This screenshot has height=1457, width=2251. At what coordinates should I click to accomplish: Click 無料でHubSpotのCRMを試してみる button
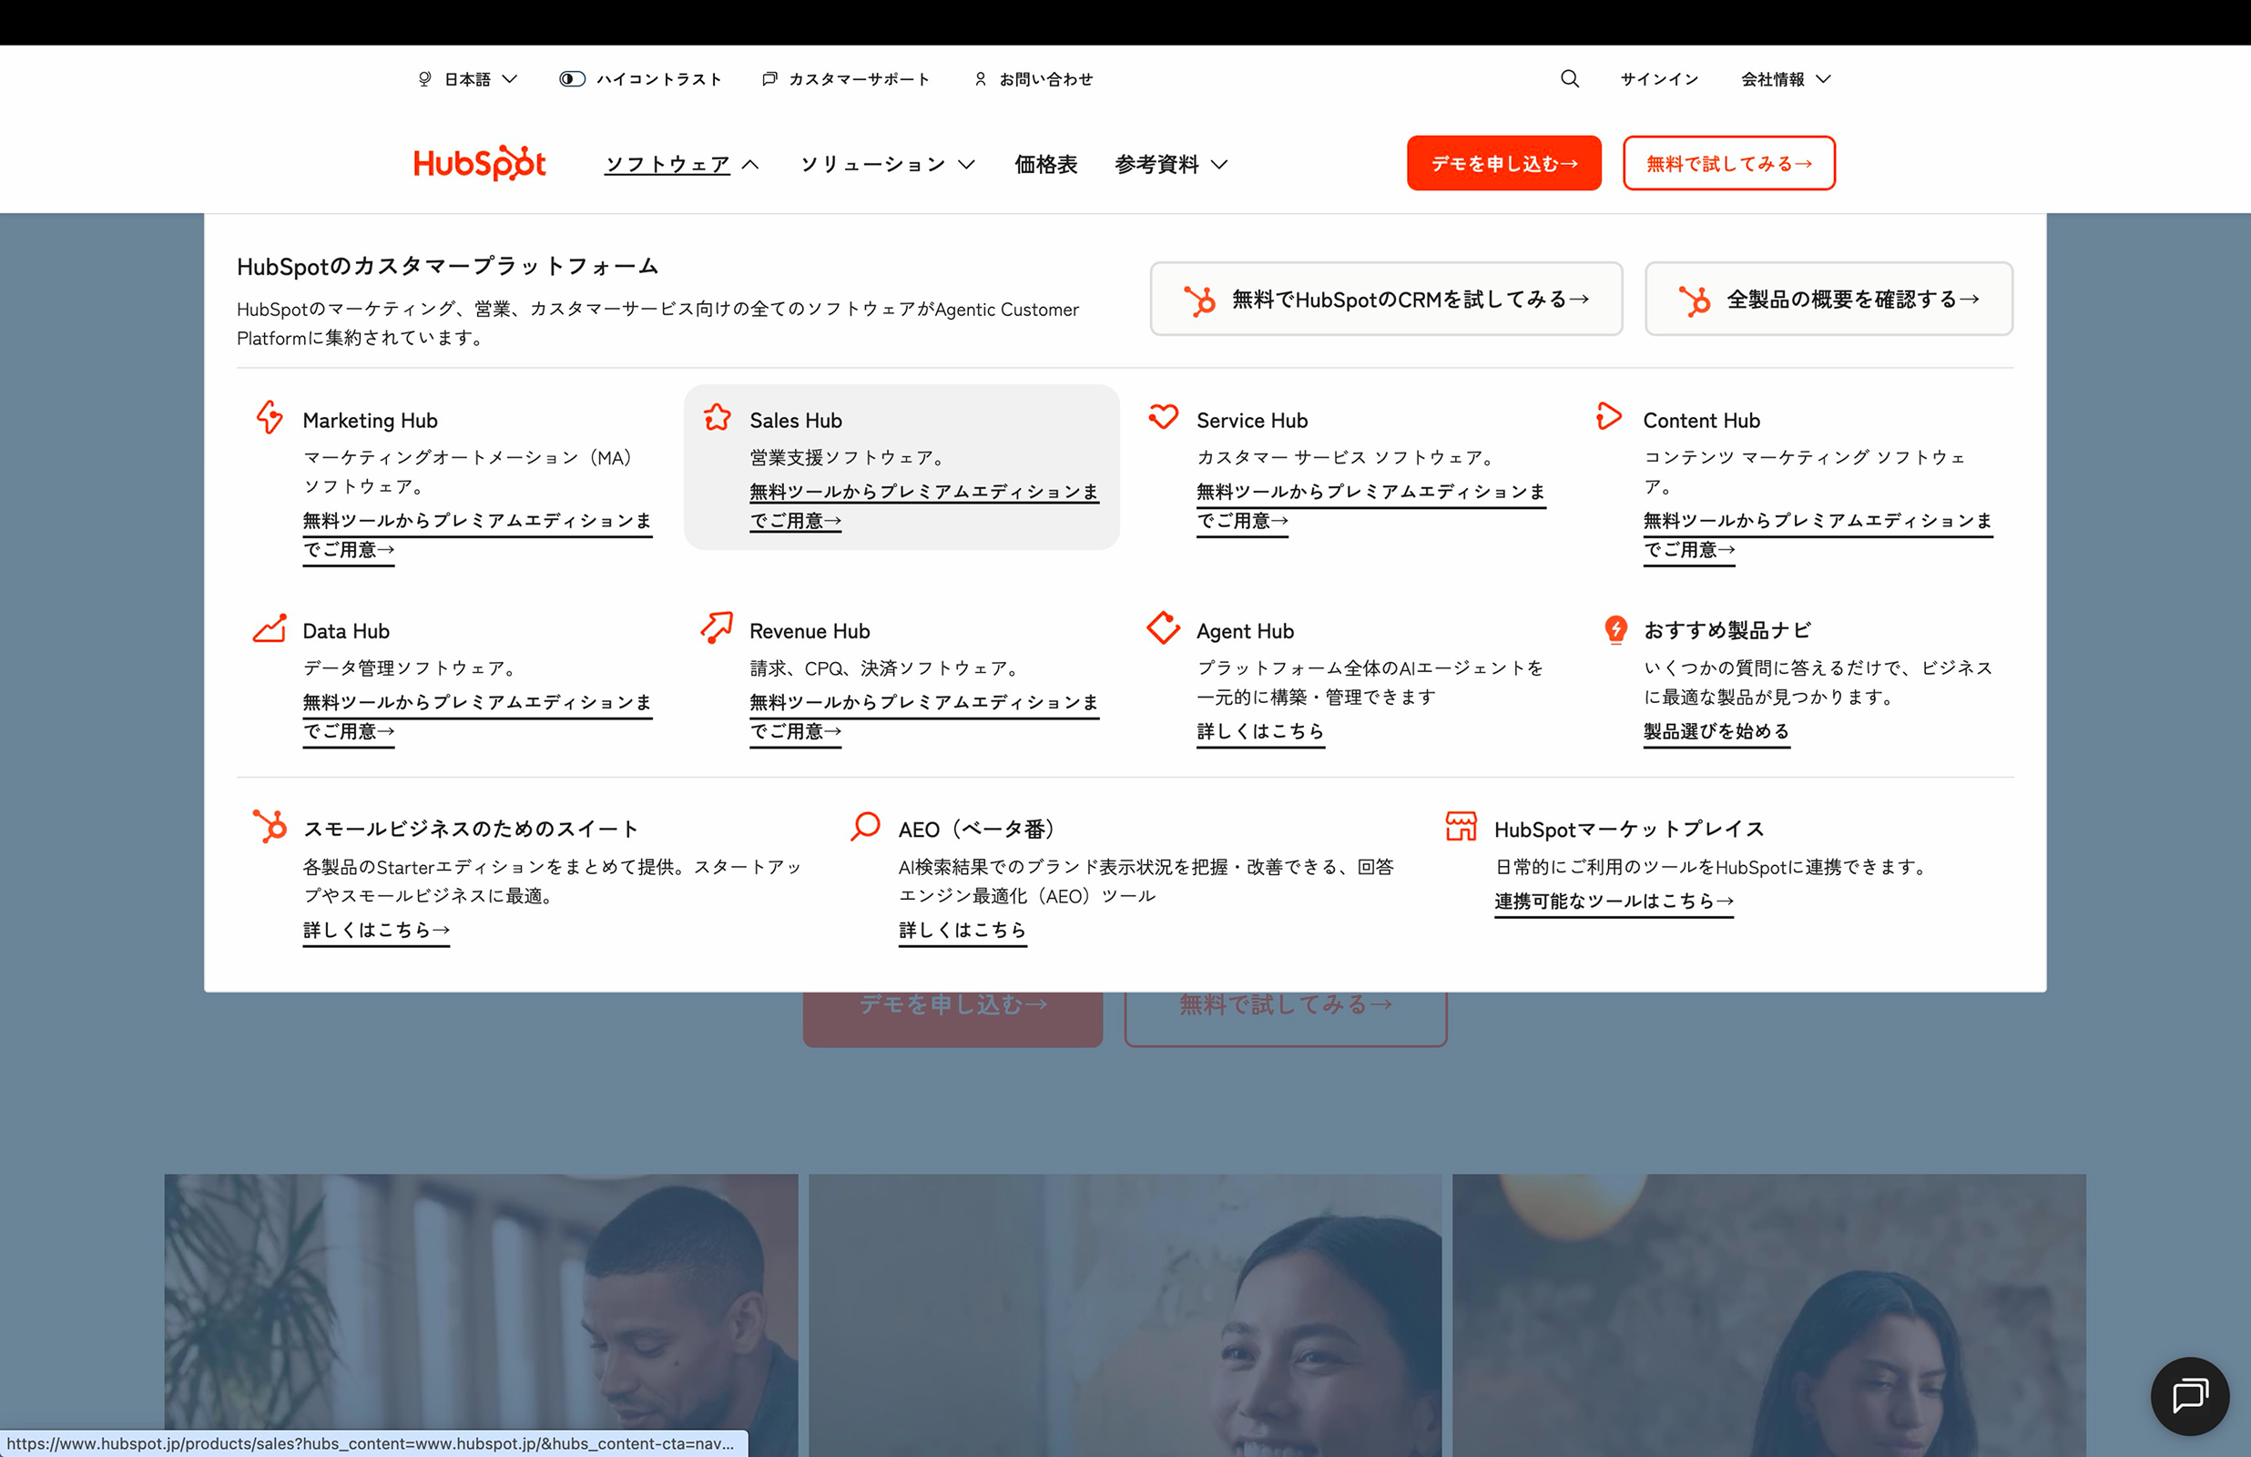(1386, 299)
